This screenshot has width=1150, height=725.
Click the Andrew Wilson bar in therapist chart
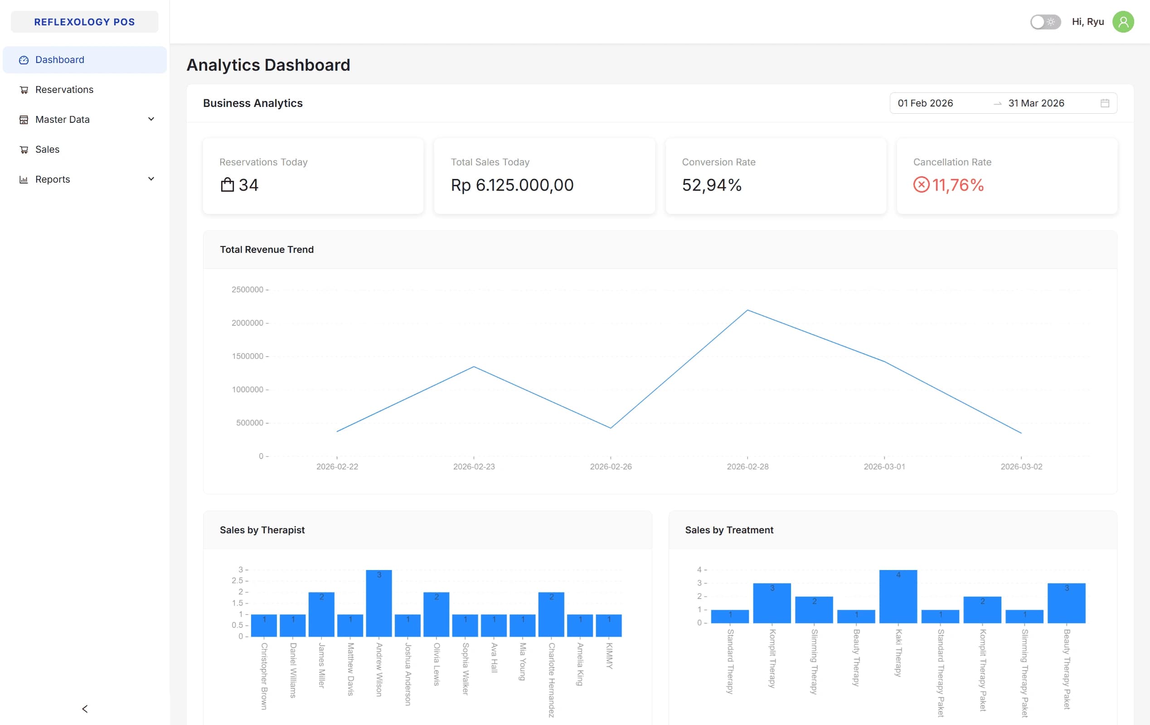(x=378, y=603)
